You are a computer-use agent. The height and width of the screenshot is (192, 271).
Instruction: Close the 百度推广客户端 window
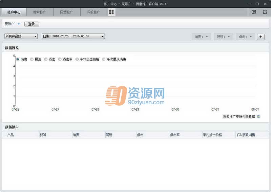[265, 4]
